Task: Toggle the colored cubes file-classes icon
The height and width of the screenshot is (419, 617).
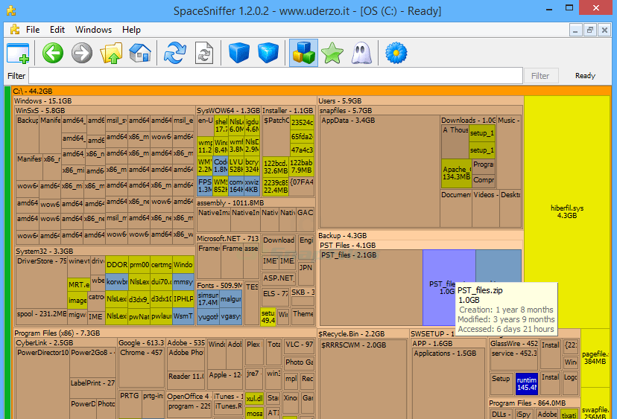Action: click(x=303, y=53)
